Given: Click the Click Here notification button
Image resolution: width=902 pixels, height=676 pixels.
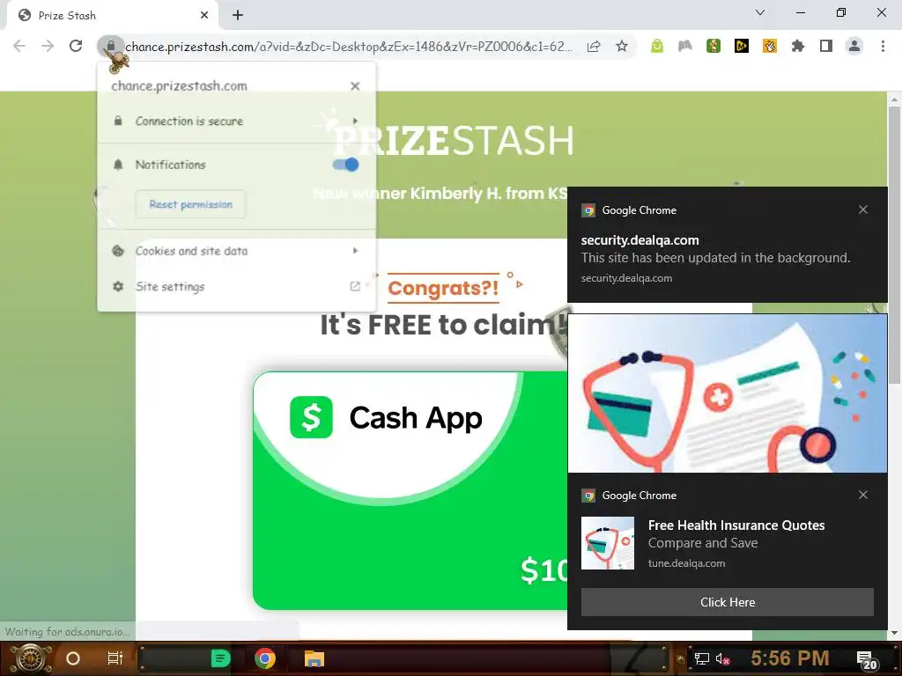Looking at the screenshot, I should [x=727, y=602].
